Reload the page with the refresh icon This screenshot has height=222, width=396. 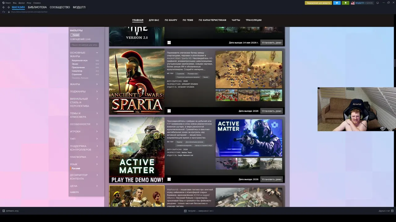(4, 12)
